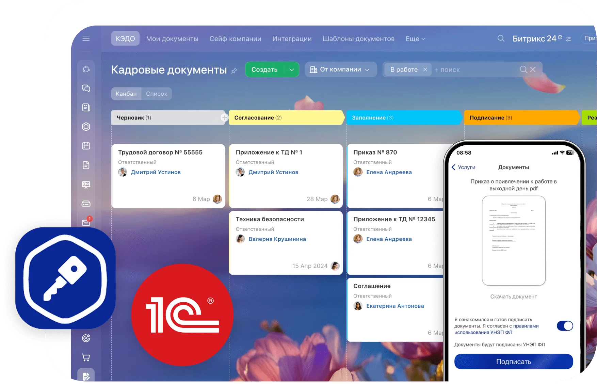Screen dimensions: 597x384
Task: Open the Приказ № 870 card
Action: (396, 176)
